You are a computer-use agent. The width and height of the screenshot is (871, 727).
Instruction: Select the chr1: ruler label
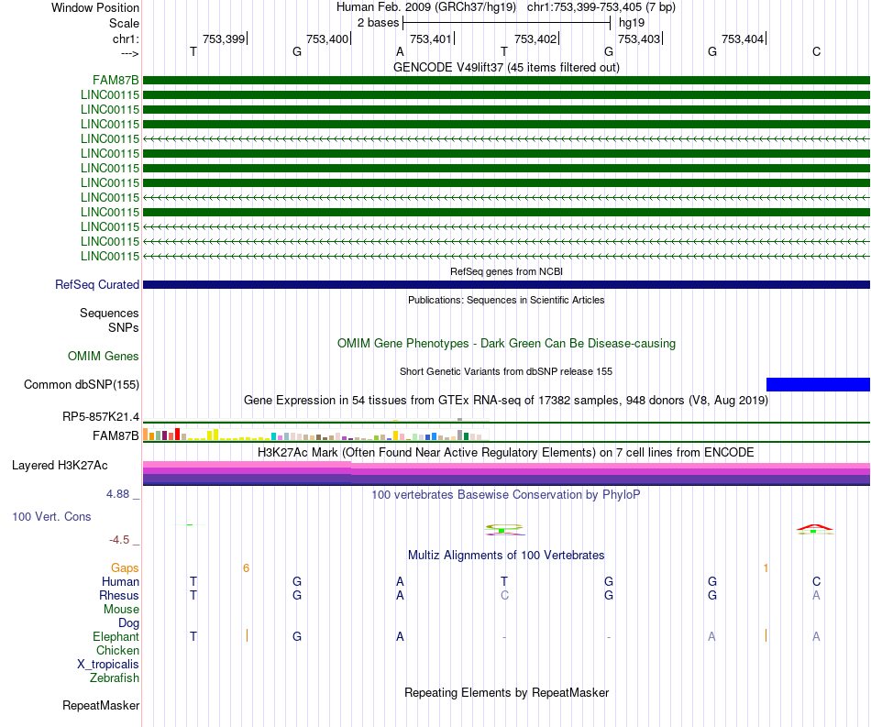[x=126, y=39]
